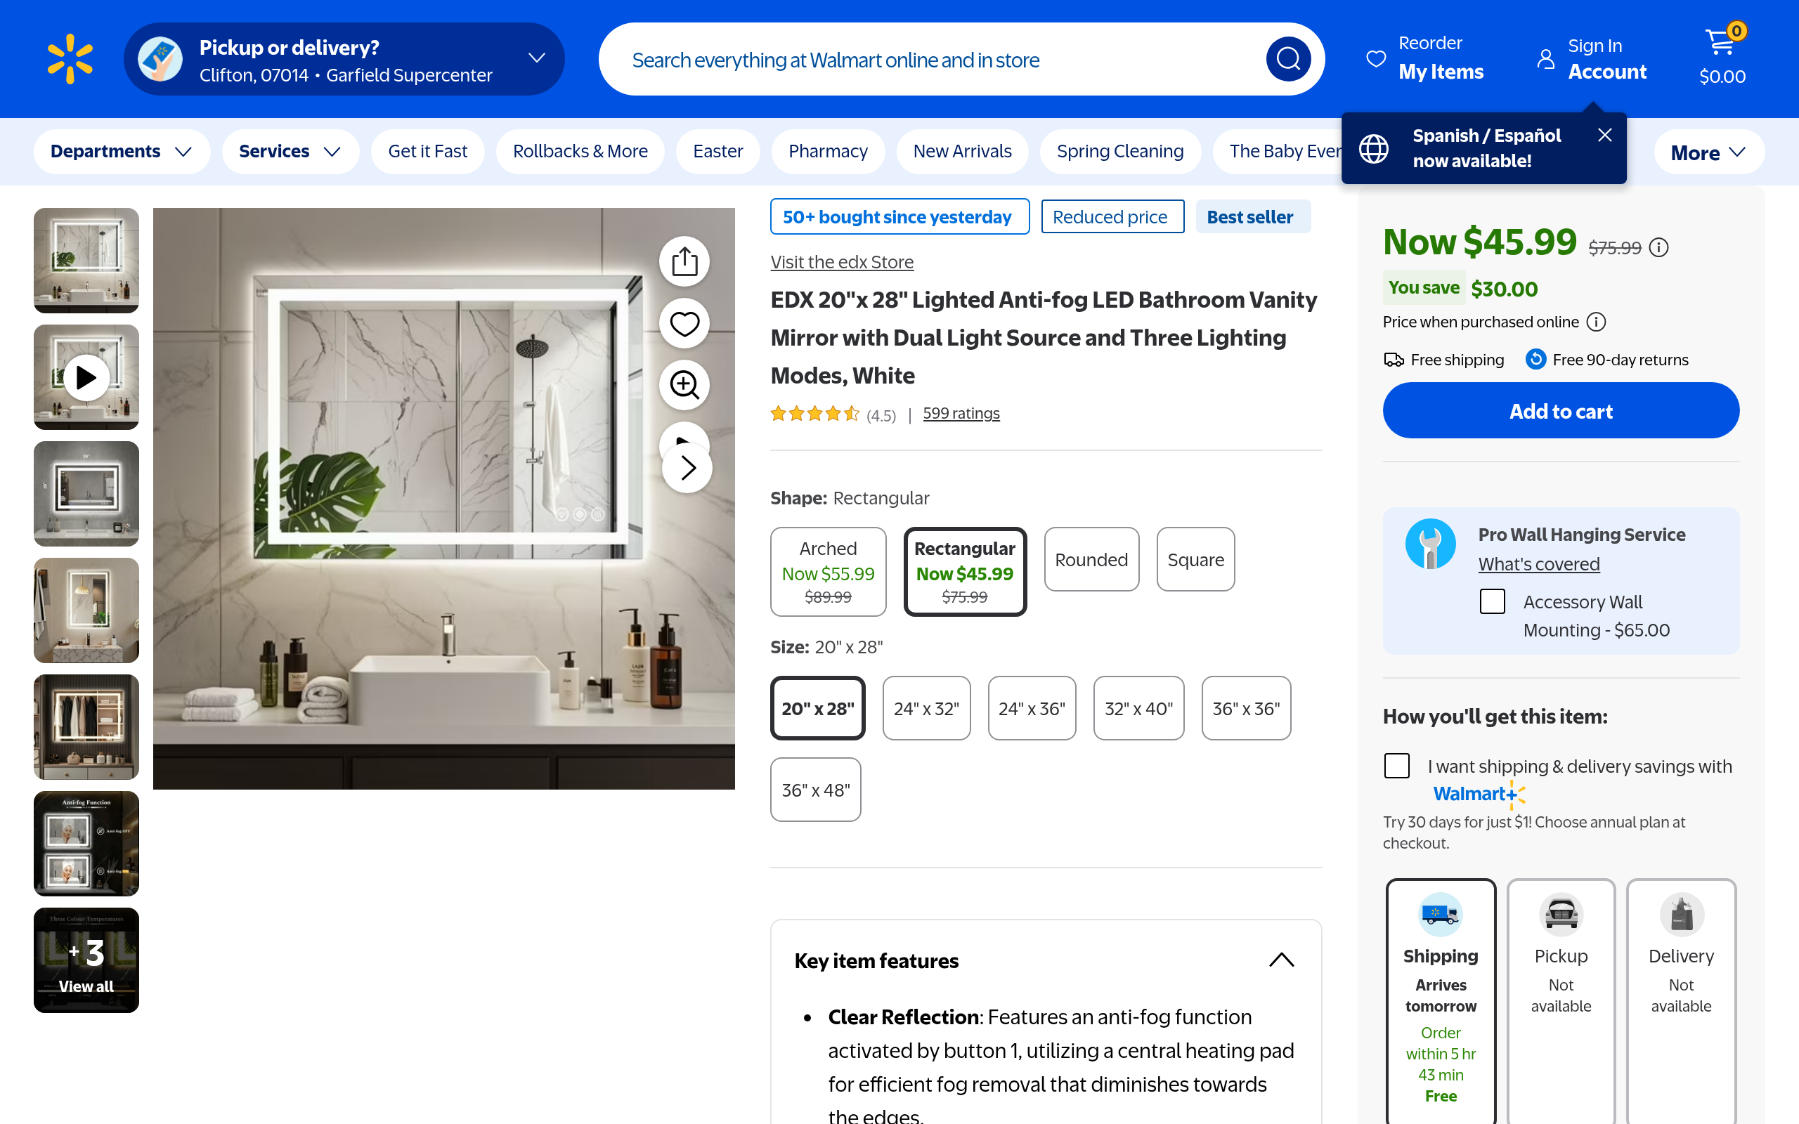Open the More navigation dropdown

pos(1708,152)
